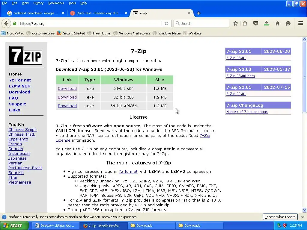
Task: Show bookmarks list icon in toolbar
Action: point(245,23)
